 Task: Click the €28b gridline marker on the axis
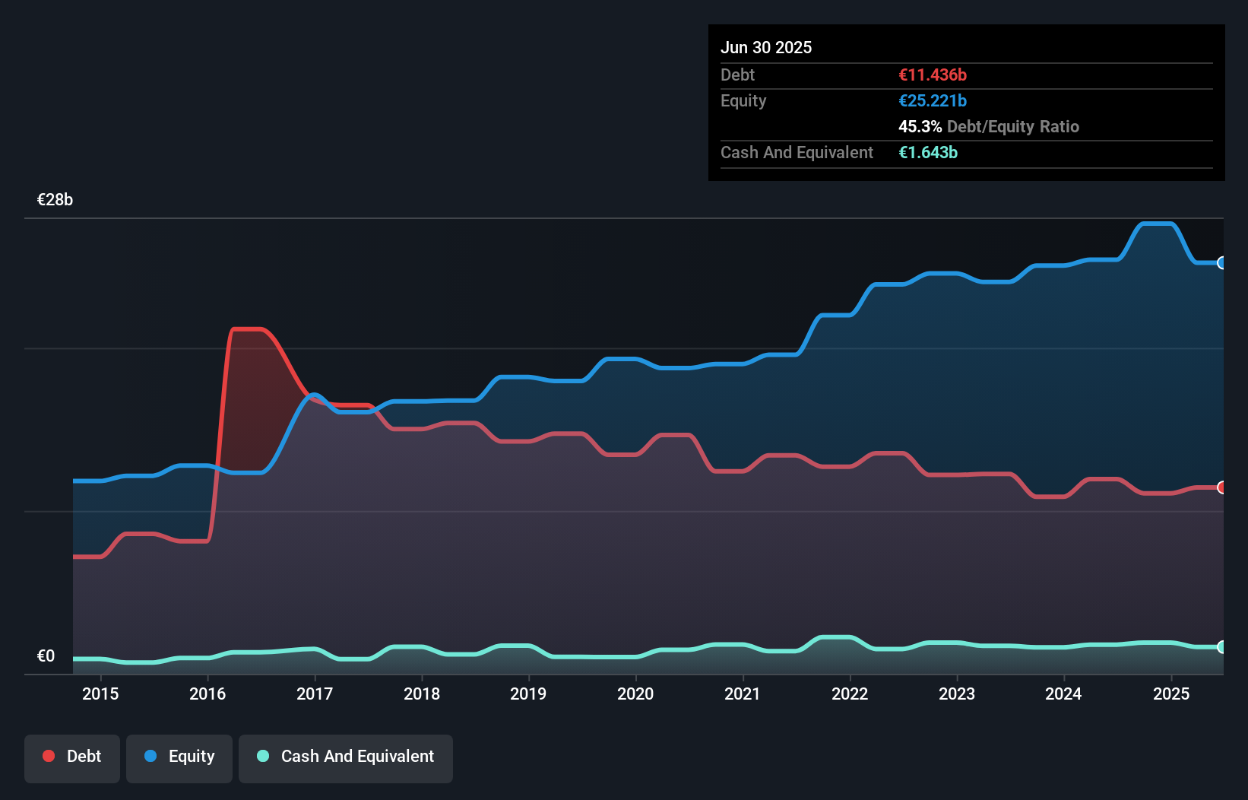(55, 200)
